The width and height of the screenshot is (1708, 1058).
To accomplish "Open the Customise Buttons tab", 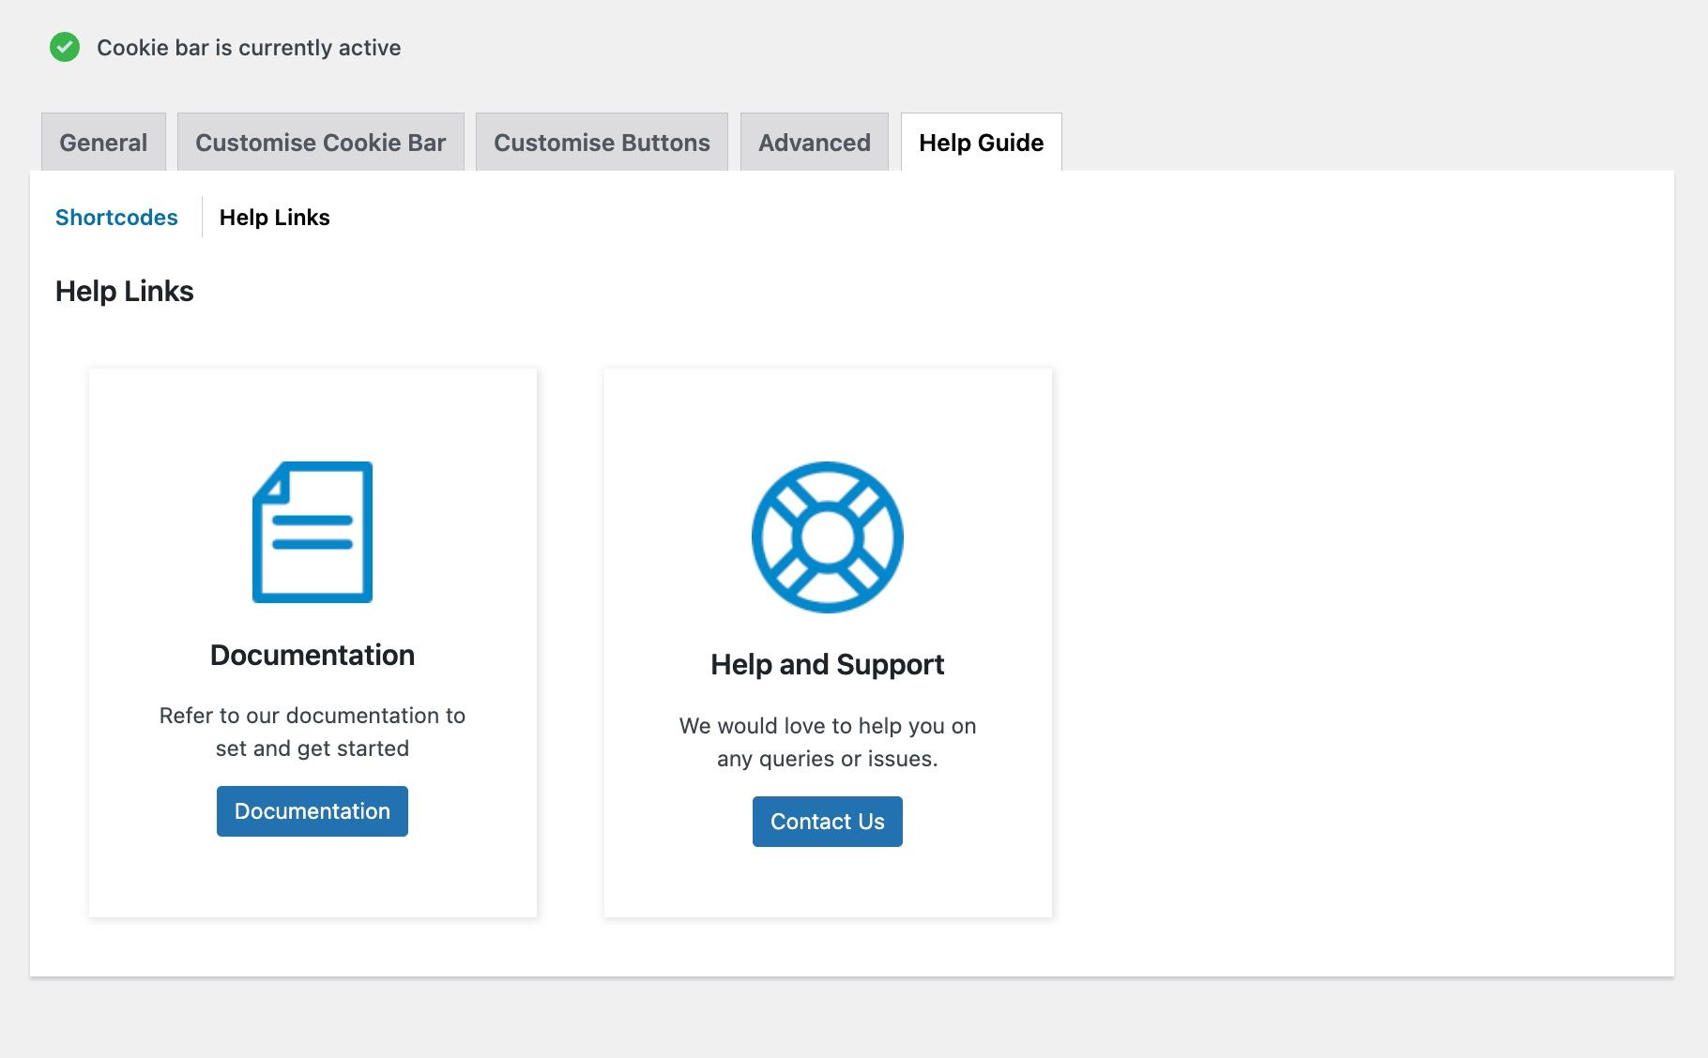I will point(602,143).
